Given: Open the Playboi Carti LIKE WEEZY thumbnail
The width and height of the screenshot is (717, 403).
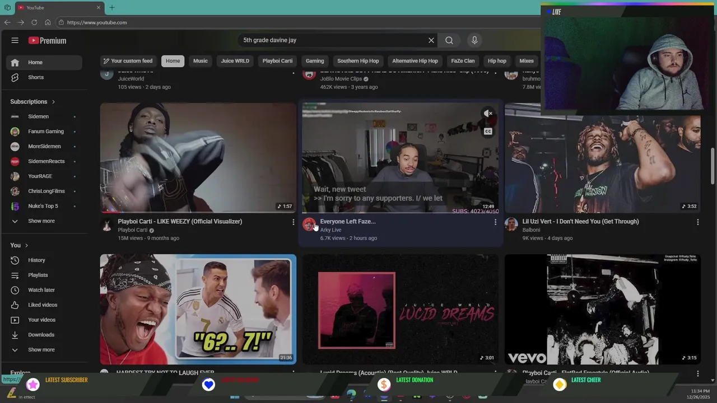Looking at the screenshot, I should pyautogui.click(x=198, y=158).
